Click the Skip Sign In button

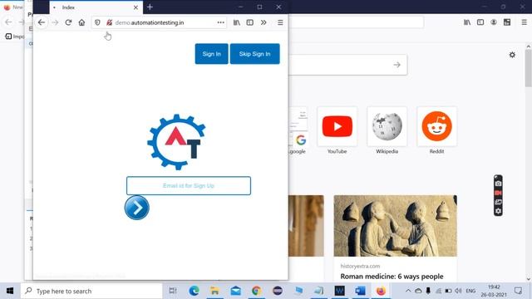click(255, 53)
